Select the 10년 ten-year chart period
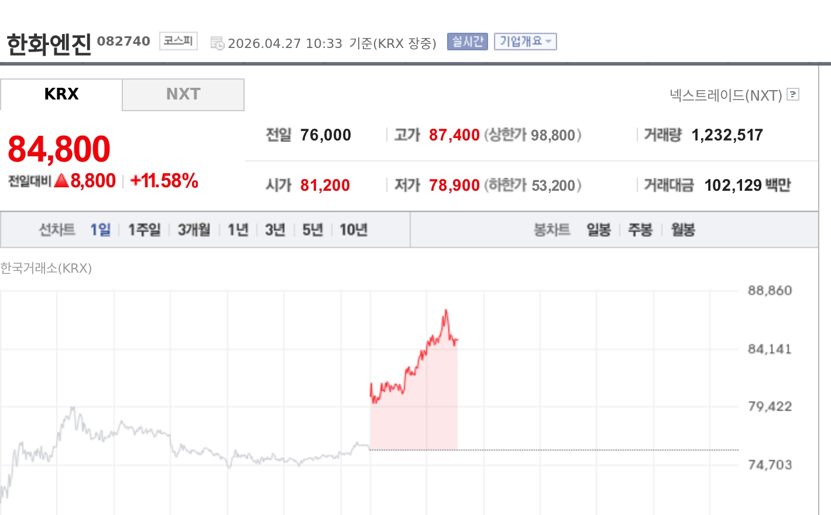 click(352, 230)
